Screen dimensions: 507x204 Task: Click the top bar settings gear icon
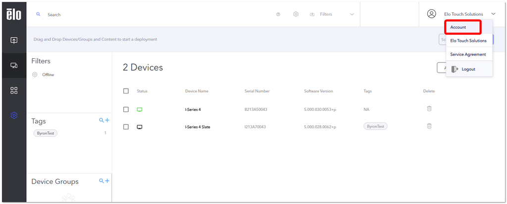pos(296,14)
